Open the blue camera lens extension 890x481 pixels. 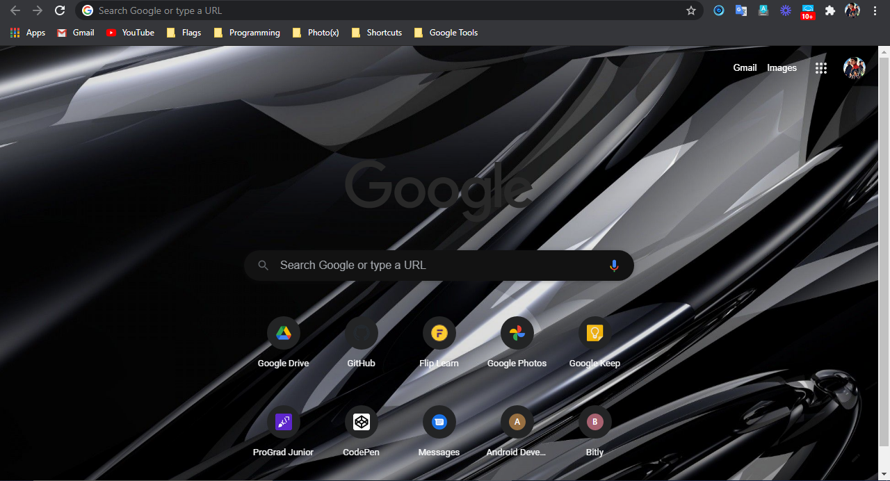[719, 10]
